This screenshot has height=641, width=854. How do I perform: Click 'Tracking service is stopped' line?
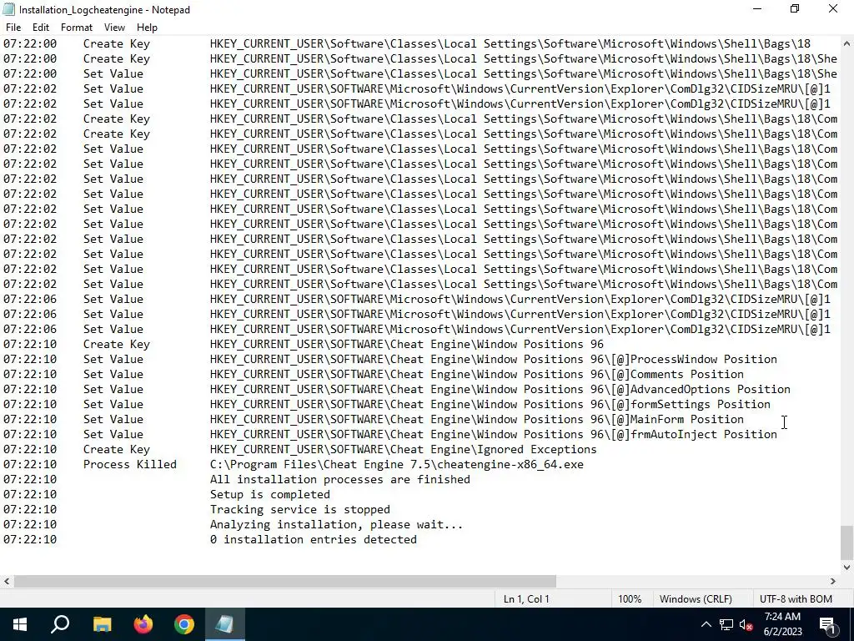click(x=300, y=510)
